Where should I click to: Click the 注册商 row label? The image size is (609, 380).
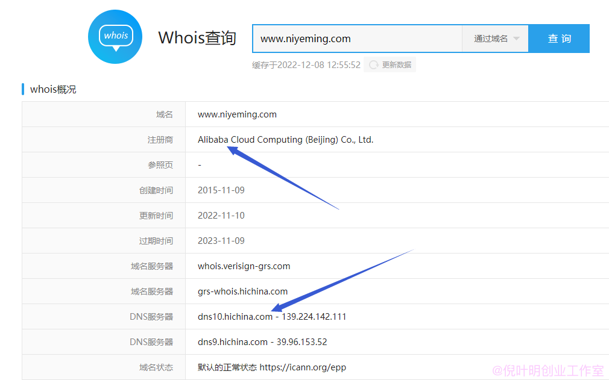[160, 140]
